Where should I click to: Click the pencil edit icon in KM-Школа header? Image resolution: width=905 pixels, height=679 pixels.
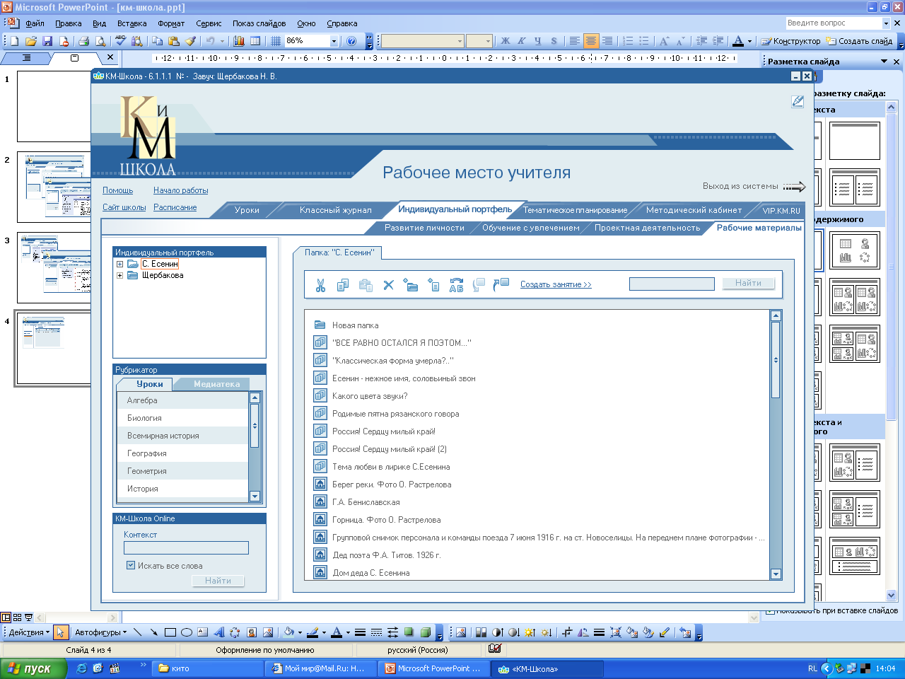coord(798,101)
